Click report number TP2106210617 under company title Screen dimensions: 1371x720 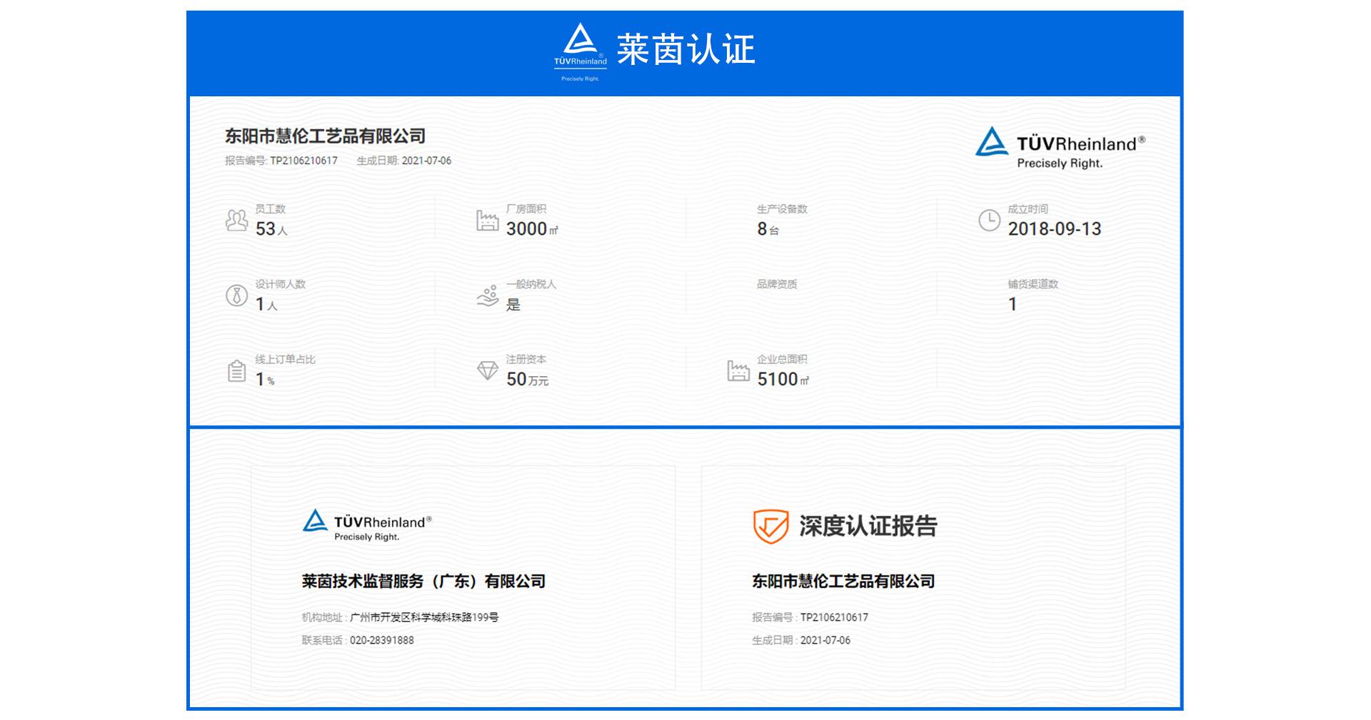303,161
